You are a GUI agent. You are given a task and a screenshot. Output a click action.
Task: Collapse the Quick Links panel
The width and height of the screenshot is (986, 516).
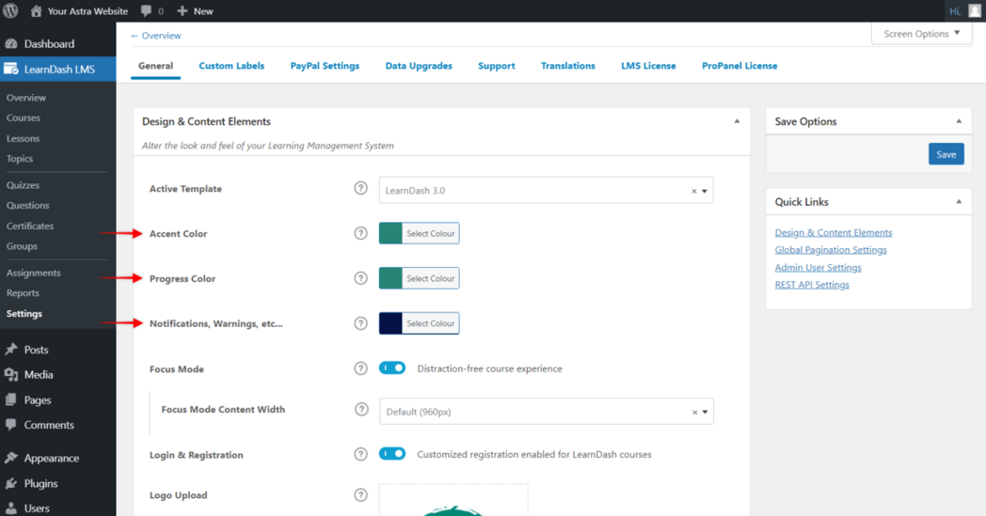pyautogui.click(x=958, y=201)
